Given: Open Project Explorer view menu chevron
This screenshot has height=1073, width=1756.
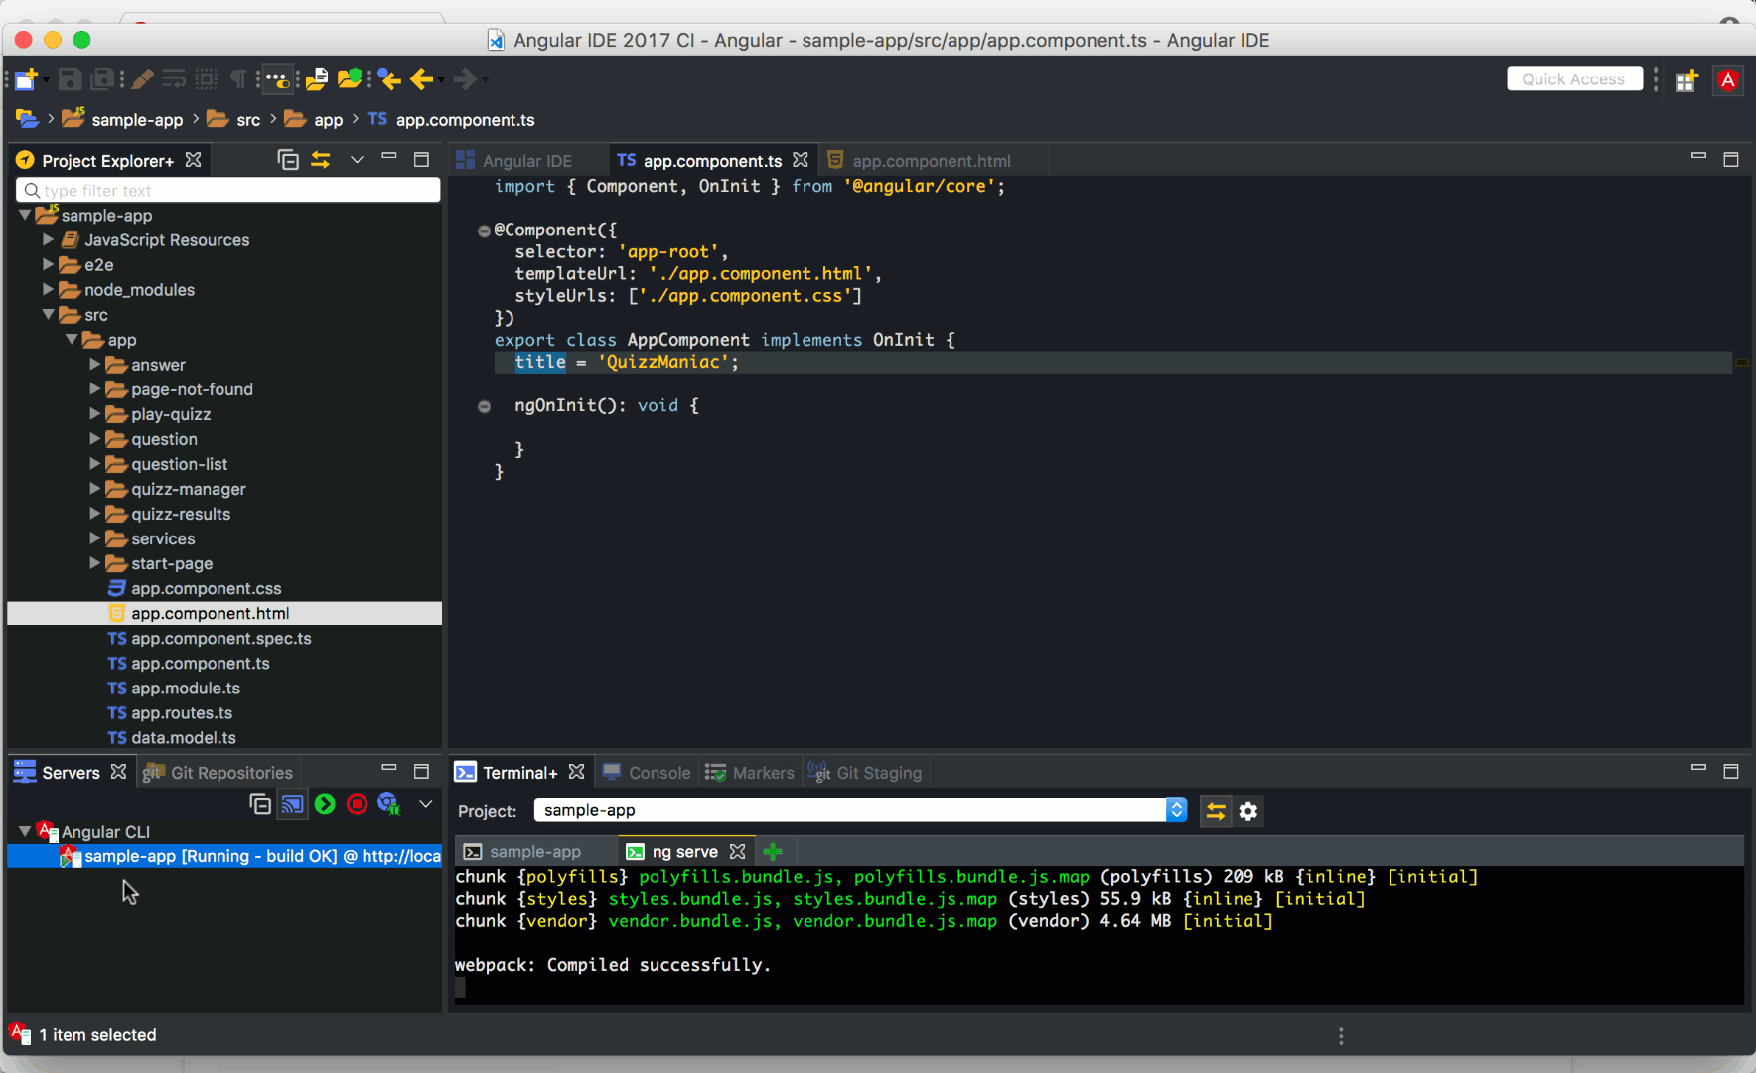Looking at the screenshot, I should [x=357, y=160].
